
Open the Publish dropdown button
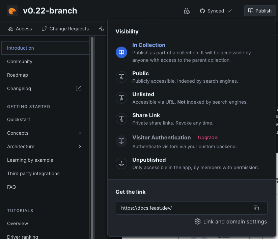pyautogui.click(x=260, y=11)
